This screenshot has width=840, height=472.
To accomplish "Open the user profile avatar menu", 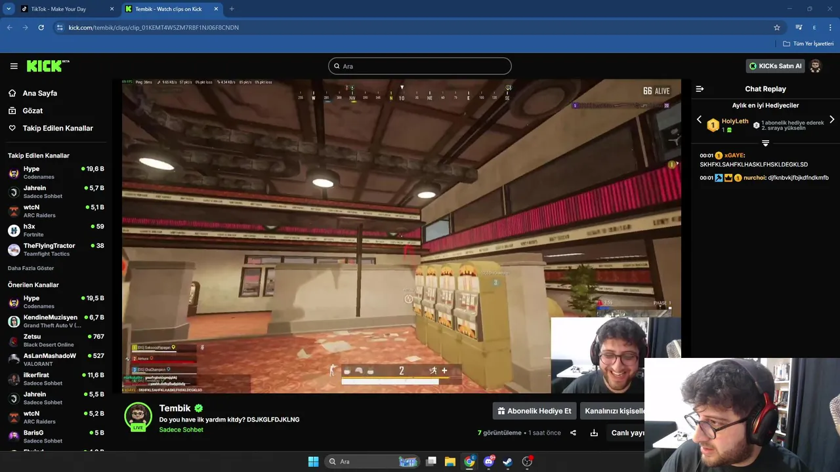I will pos(816,66).
